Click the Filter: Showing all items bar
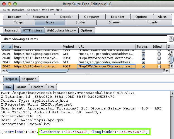Viewport: 174px width, 139px height. [x=84, y=39]
